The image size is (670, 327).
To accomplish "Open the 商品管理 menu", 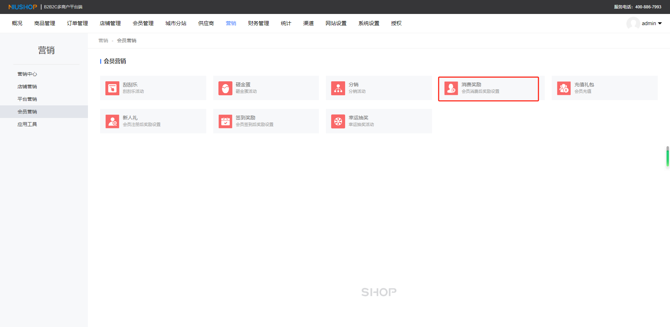I will [45, 23].
